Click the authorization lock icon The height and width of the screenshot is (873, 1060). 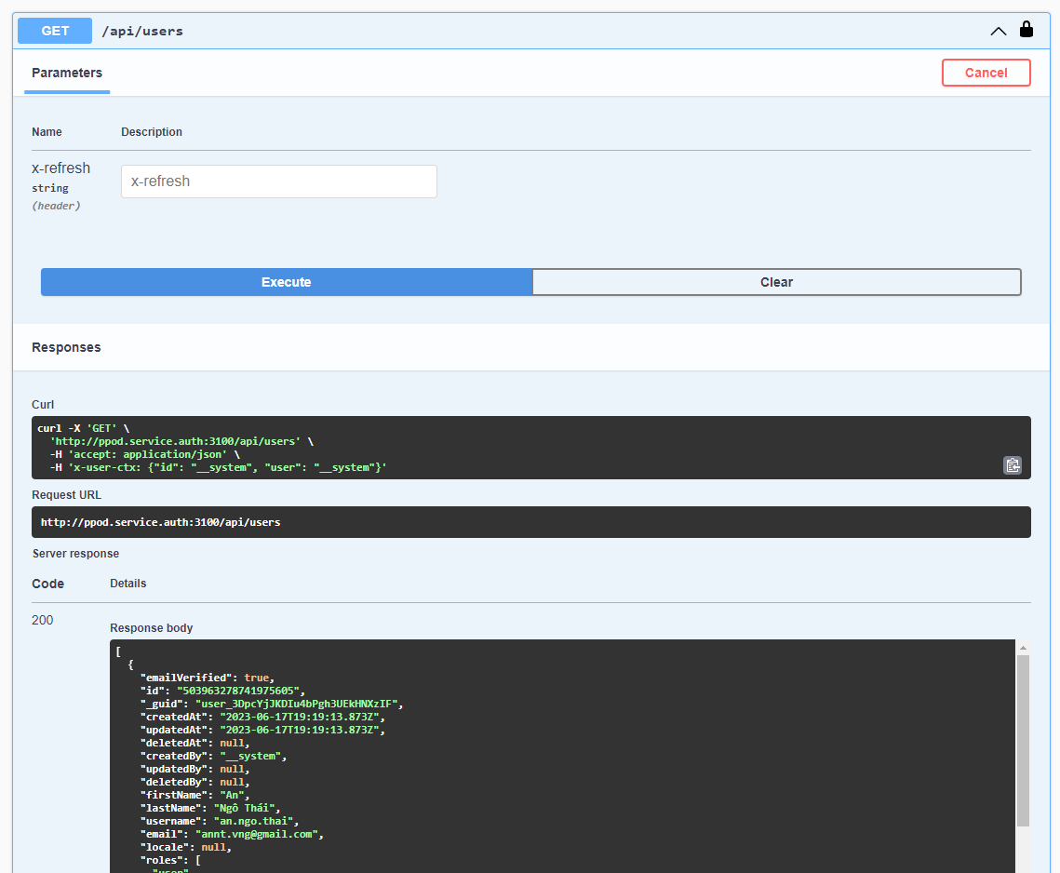pyautogui.click(x=1026, y=30)
